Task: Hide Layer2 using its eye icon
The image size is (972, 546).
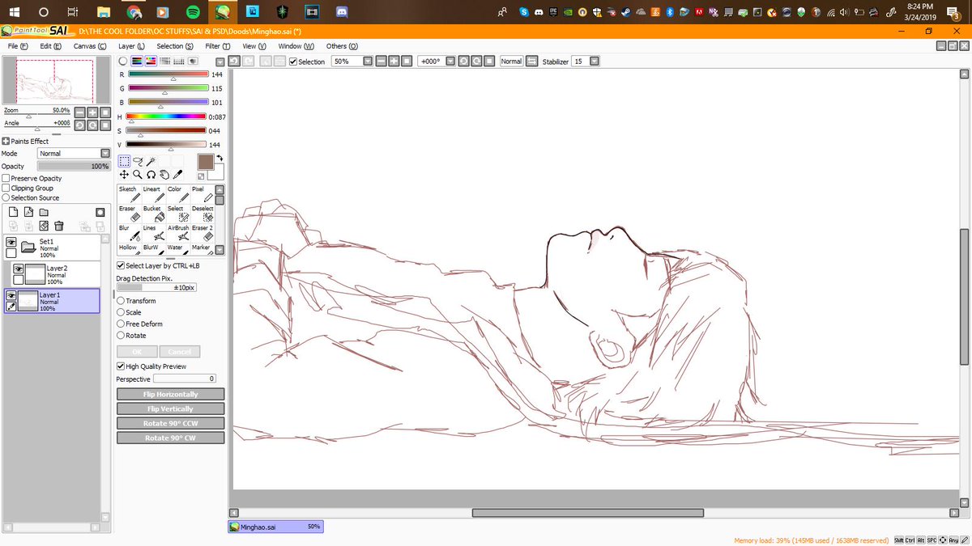Action: point(18,269)
